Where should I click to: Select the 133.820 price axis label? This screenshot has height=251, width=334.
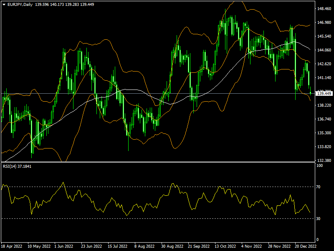pyautogui.click(x=324, y=147)
